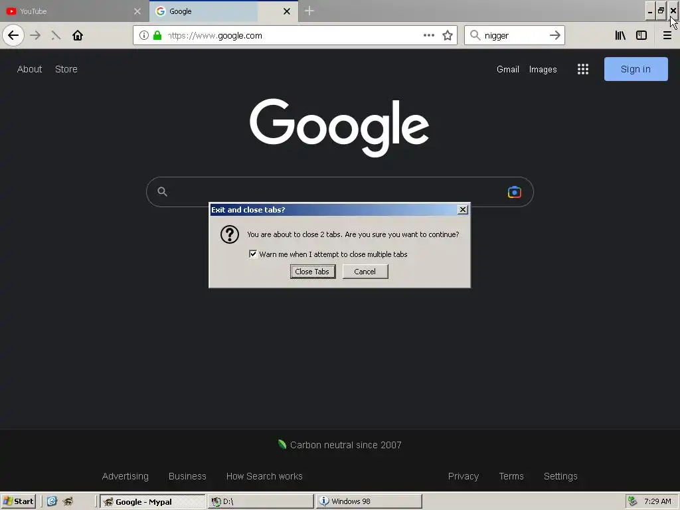The image size is (680, 510).
Task: Open the Advertising footer link
Action: [x=126, y=476]
